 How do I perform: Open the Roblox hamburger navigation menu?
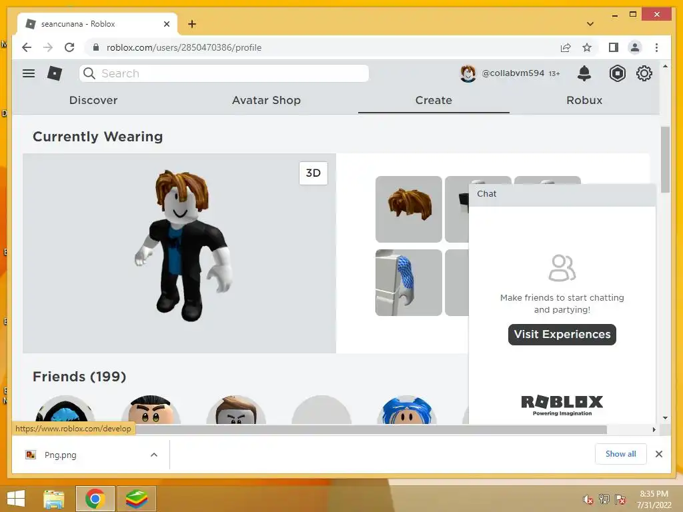click(x=29, y=73)
